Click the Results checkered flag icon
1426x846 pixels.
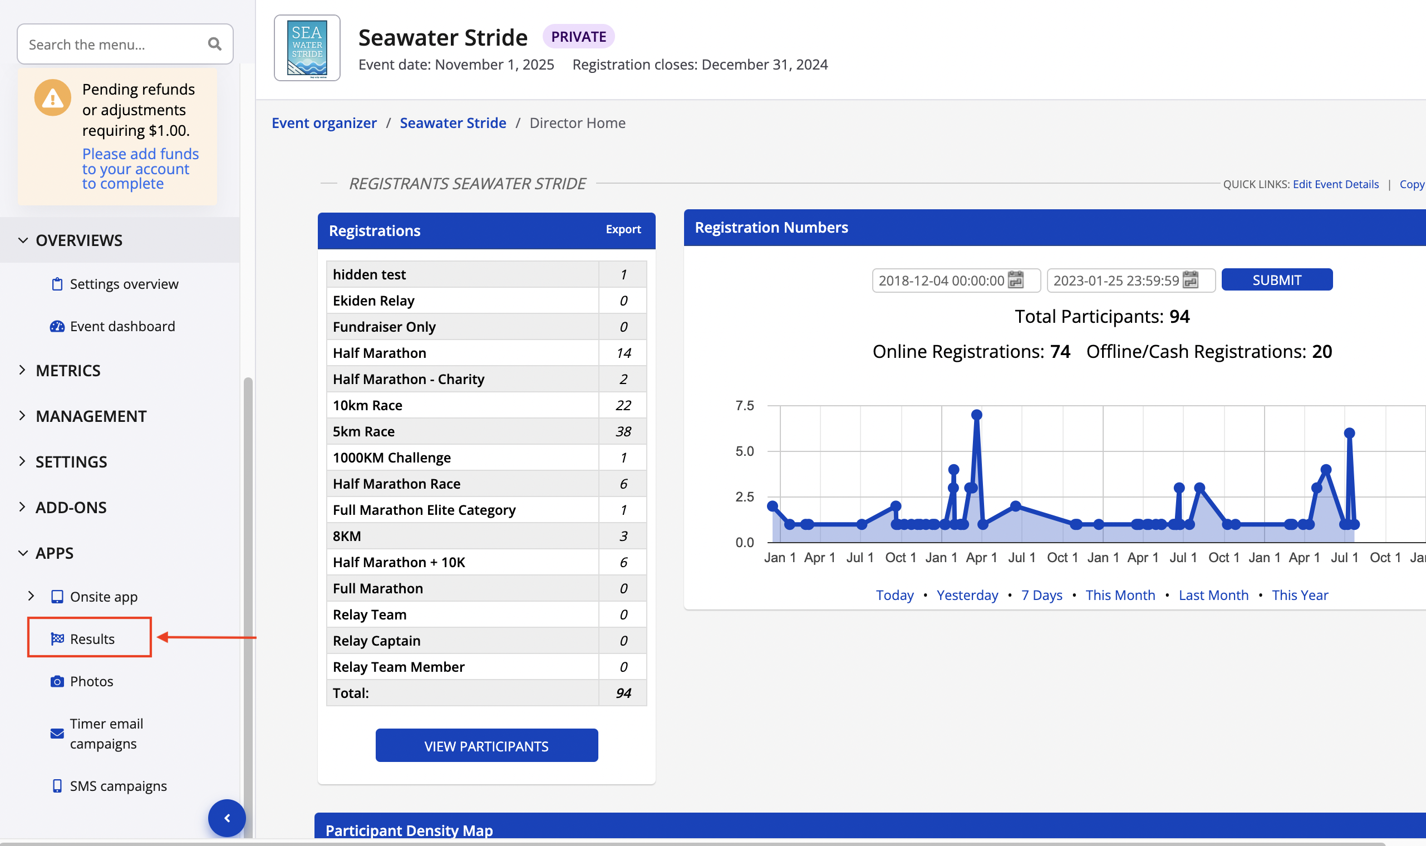(x=57, y=638)
